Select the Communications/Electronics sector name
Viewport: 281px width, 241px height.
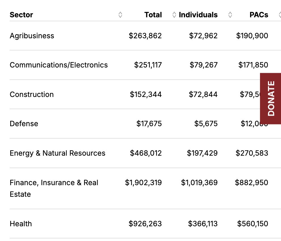coord(59,65)
